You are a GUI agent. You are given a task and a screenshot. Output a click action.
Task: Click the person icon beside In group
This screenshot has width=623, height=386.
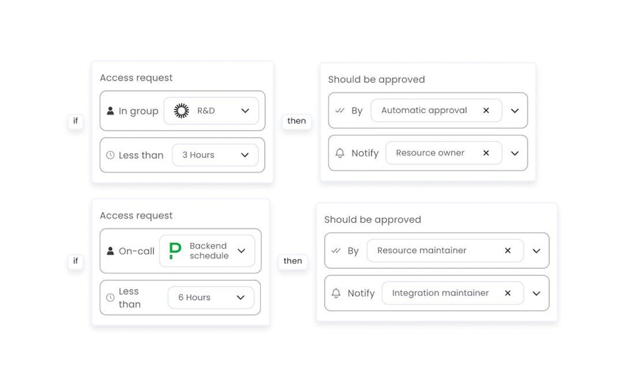(110, 111)
